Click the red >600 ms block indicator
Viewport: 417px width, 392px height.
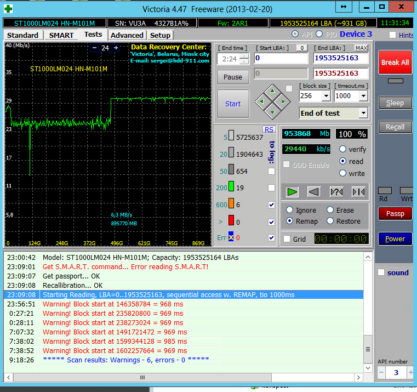tap(231, 220)
